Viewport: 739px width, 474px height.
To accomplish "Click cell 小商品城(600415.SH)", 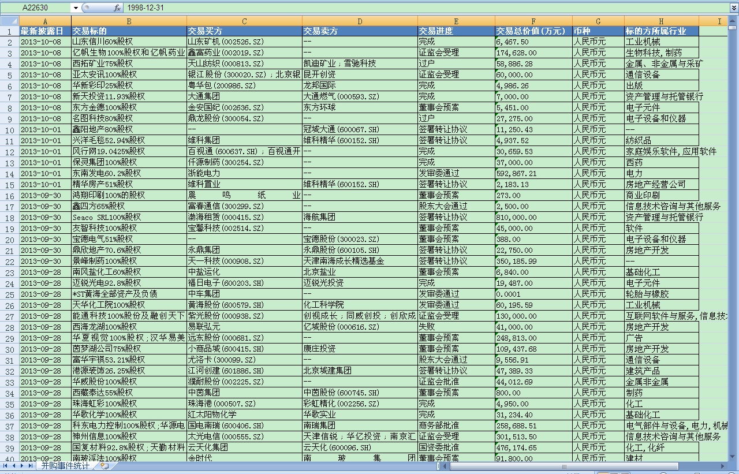I will click(x=244, y=349).
